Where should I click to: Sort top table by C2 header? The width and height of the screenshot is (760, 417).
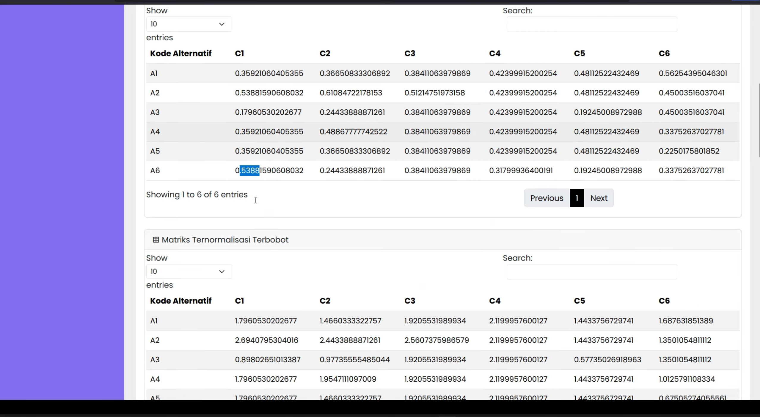pyautogui.click(x=325, y=53)
